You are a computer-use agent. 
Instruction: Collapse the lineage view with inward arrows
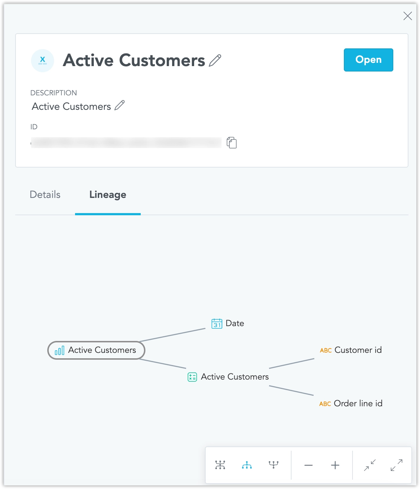370,465
